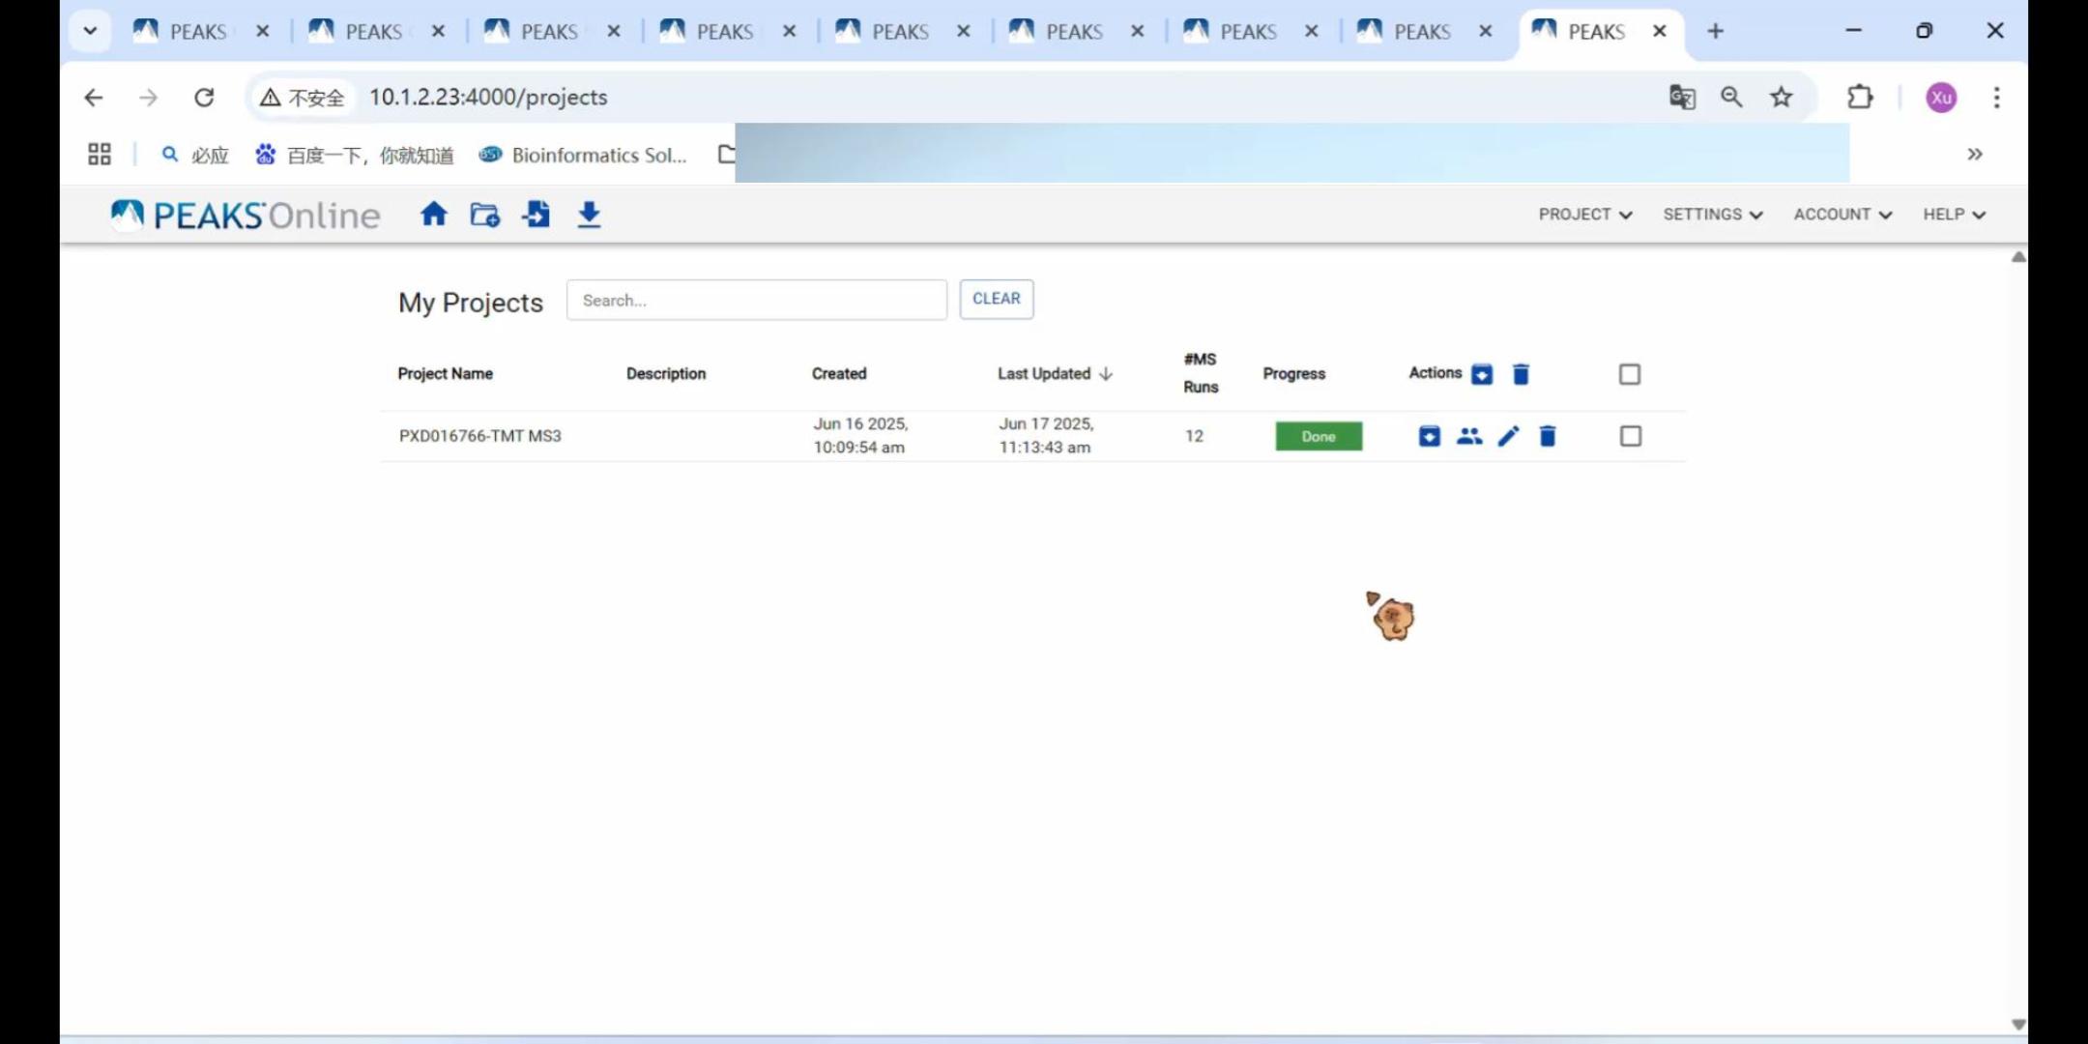Delete the PXD016766-TMT MS3 project row

1548,436
